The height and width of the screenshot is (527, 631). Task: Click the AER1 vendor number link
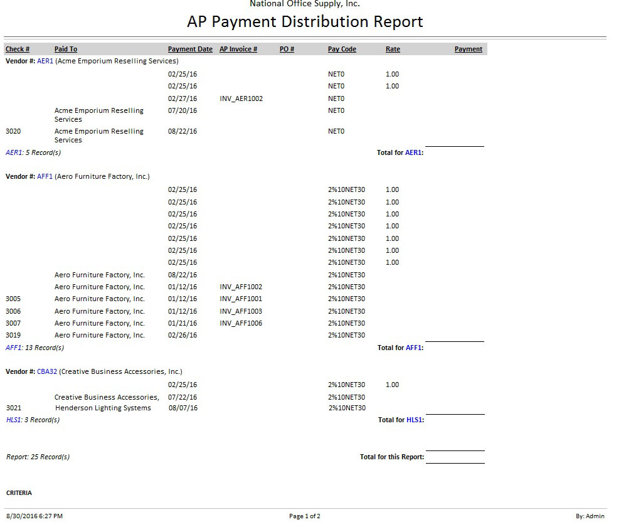point(45,61)
